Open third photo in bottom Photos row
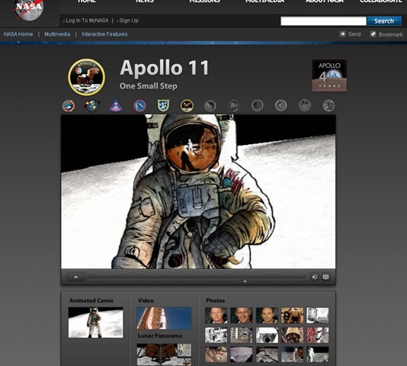The width and height of the screenshot is (407, 366). [x=267, y=355]
